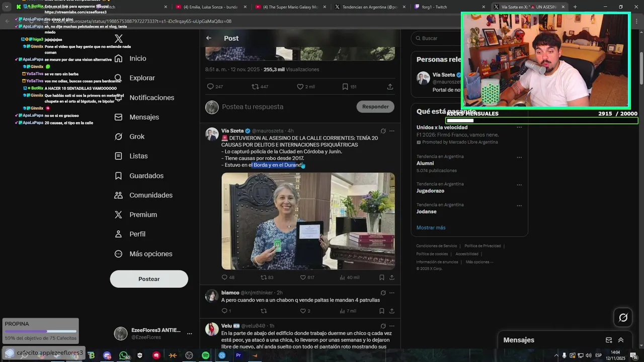The image size is (644, 362).
Task: Repost biamco's comment
Action: pos(264,311)
